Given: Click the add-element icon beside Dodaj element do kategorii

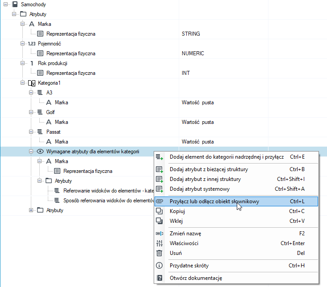Looking at the screenshot, I should 159,157.
